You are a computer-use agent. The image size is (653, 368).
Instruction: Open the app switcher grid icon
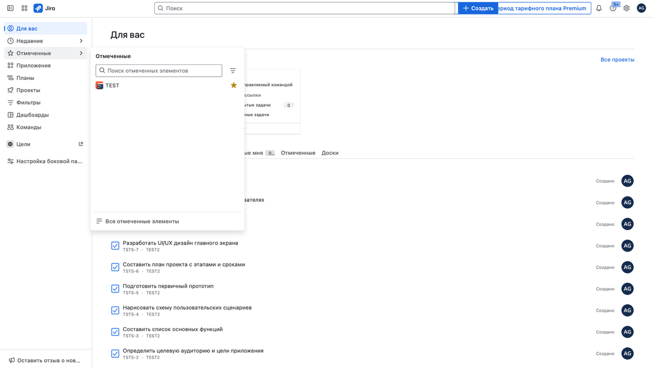click(25, 8)
